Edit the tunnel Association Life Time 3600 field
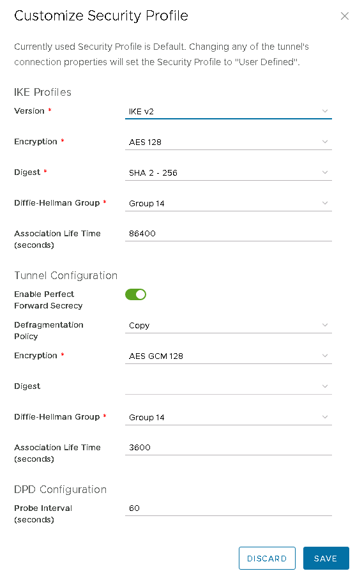This screenshot has height=578, width=355. [228, 448]
